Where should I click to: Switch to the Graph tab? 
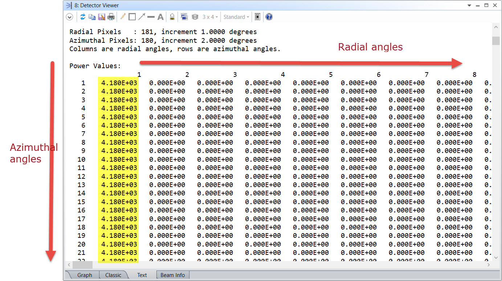click(85, 275)
